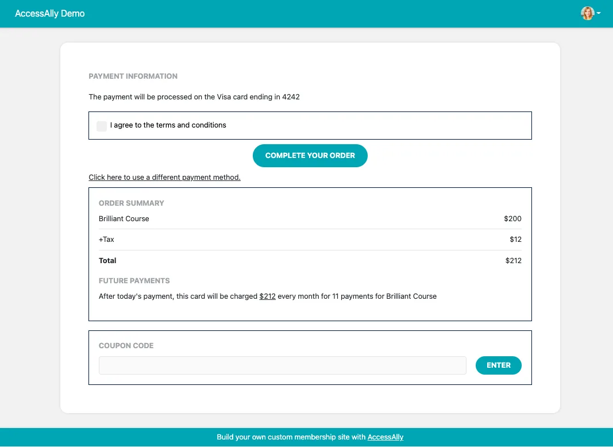Viewport: 613px width, 447px height.
Task: Check the terms and conditions checkbox
Action: point(102,126)
